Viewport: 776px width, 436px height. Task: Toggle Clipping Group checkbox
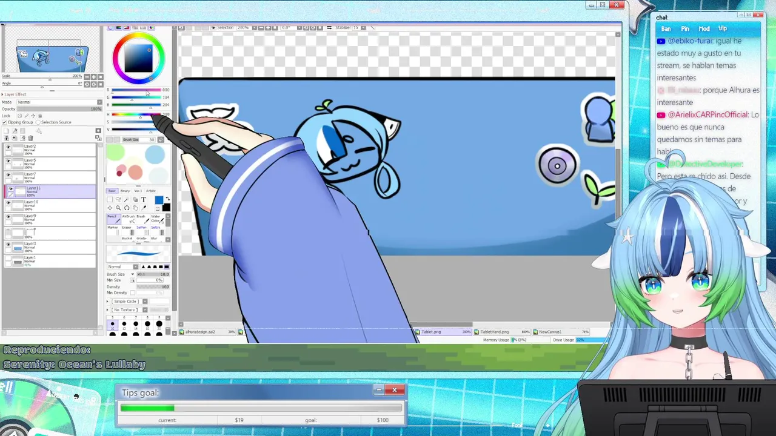[x=4, y=122]
